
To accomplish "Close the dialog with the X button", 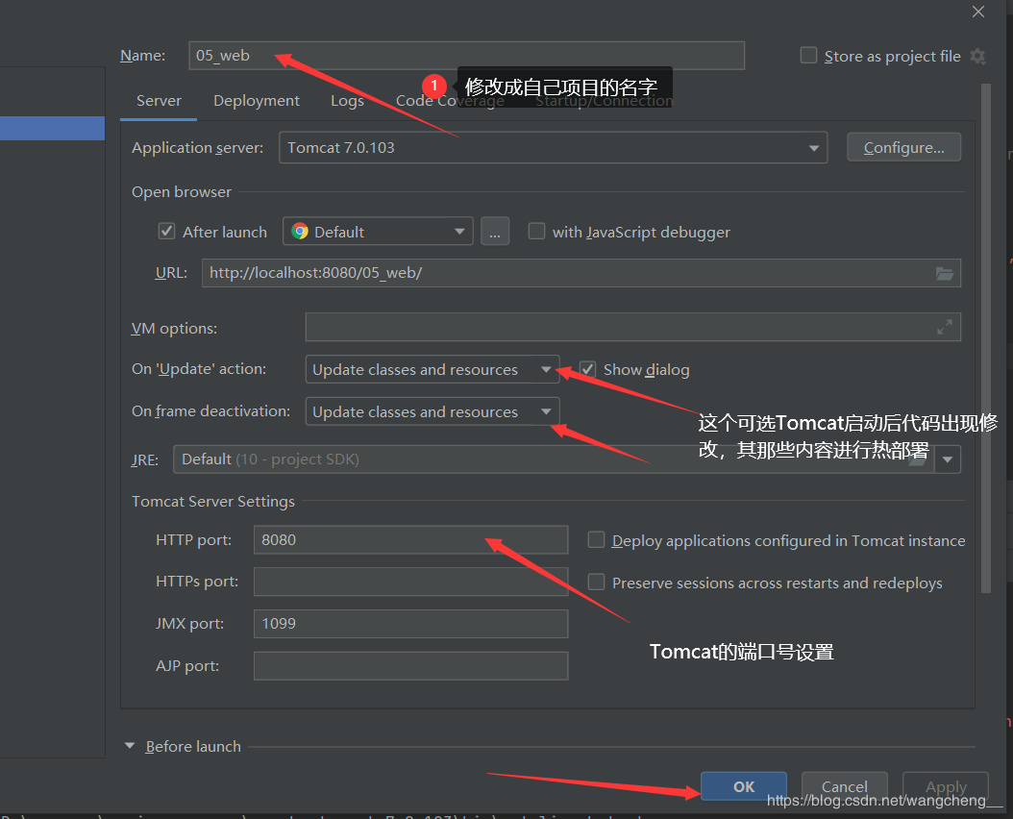I will click(x=978, y=12).
